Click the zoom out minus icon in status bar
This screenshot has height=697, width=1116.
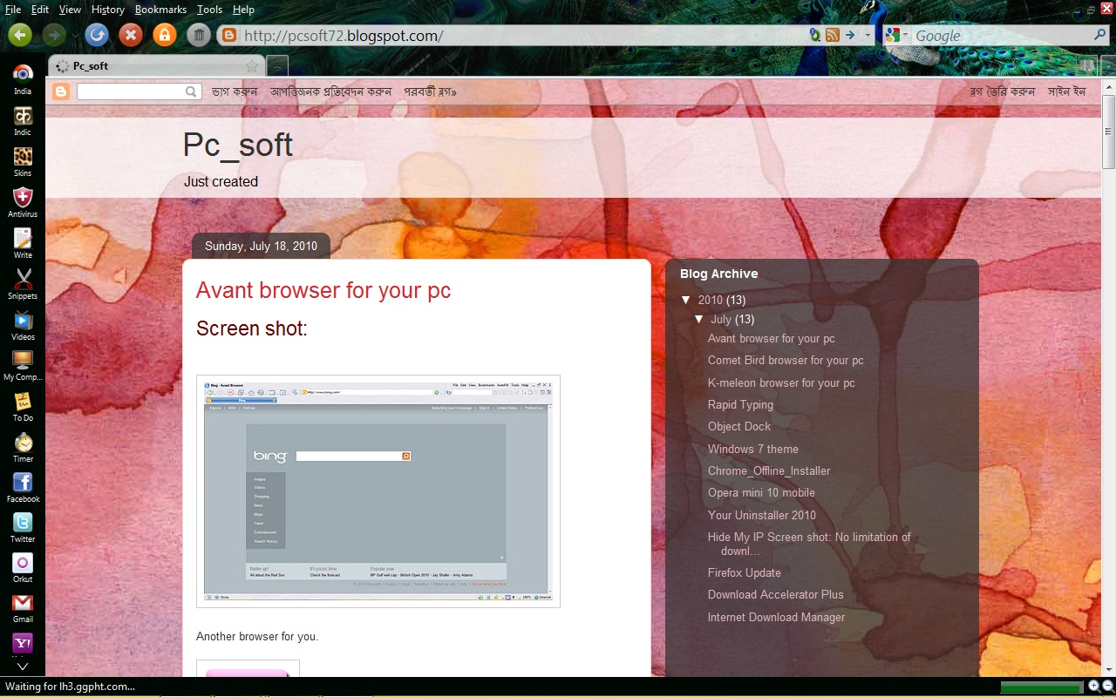pos(1107,686)
